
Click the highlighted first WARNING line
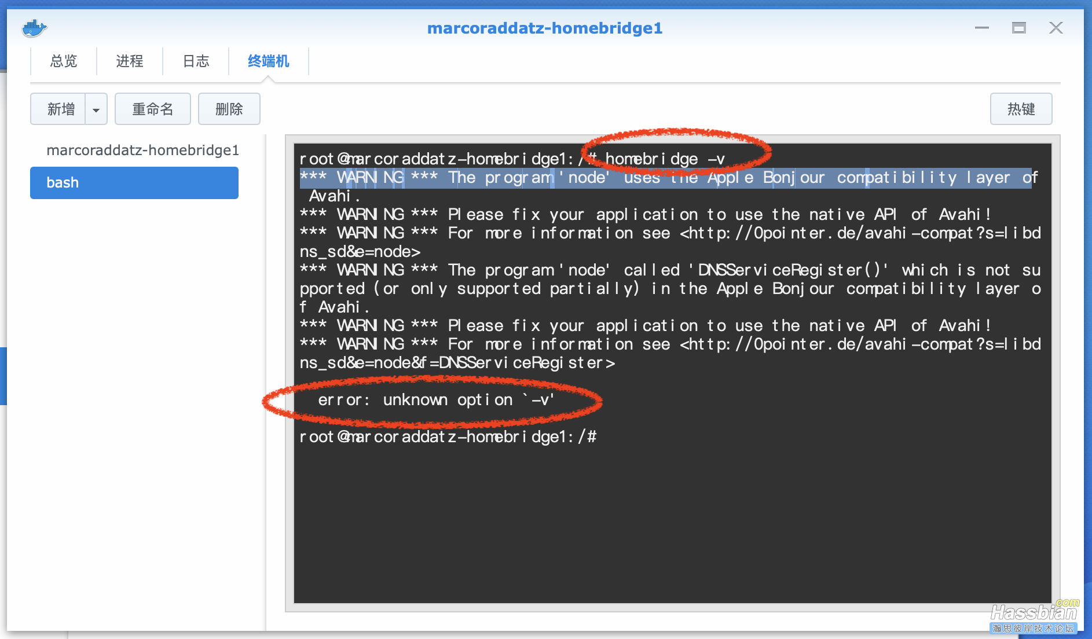coord(669,178)
